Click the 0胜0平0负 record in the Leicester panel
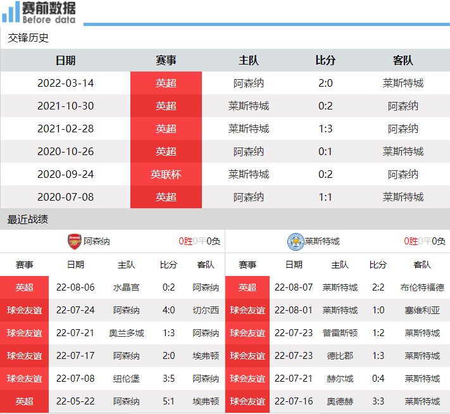Image resolution: width=450 pixels, height=414 pixels. (425, 241)
